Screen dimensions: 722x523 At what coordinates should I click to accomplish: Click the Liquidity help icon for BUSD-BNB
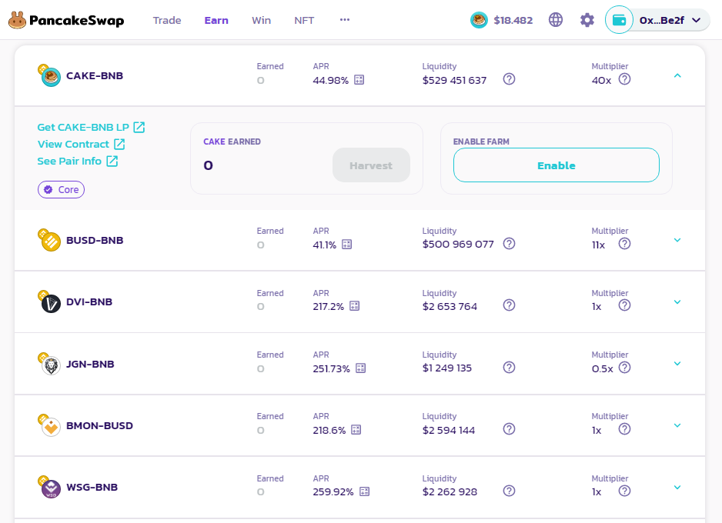(509, 244)
